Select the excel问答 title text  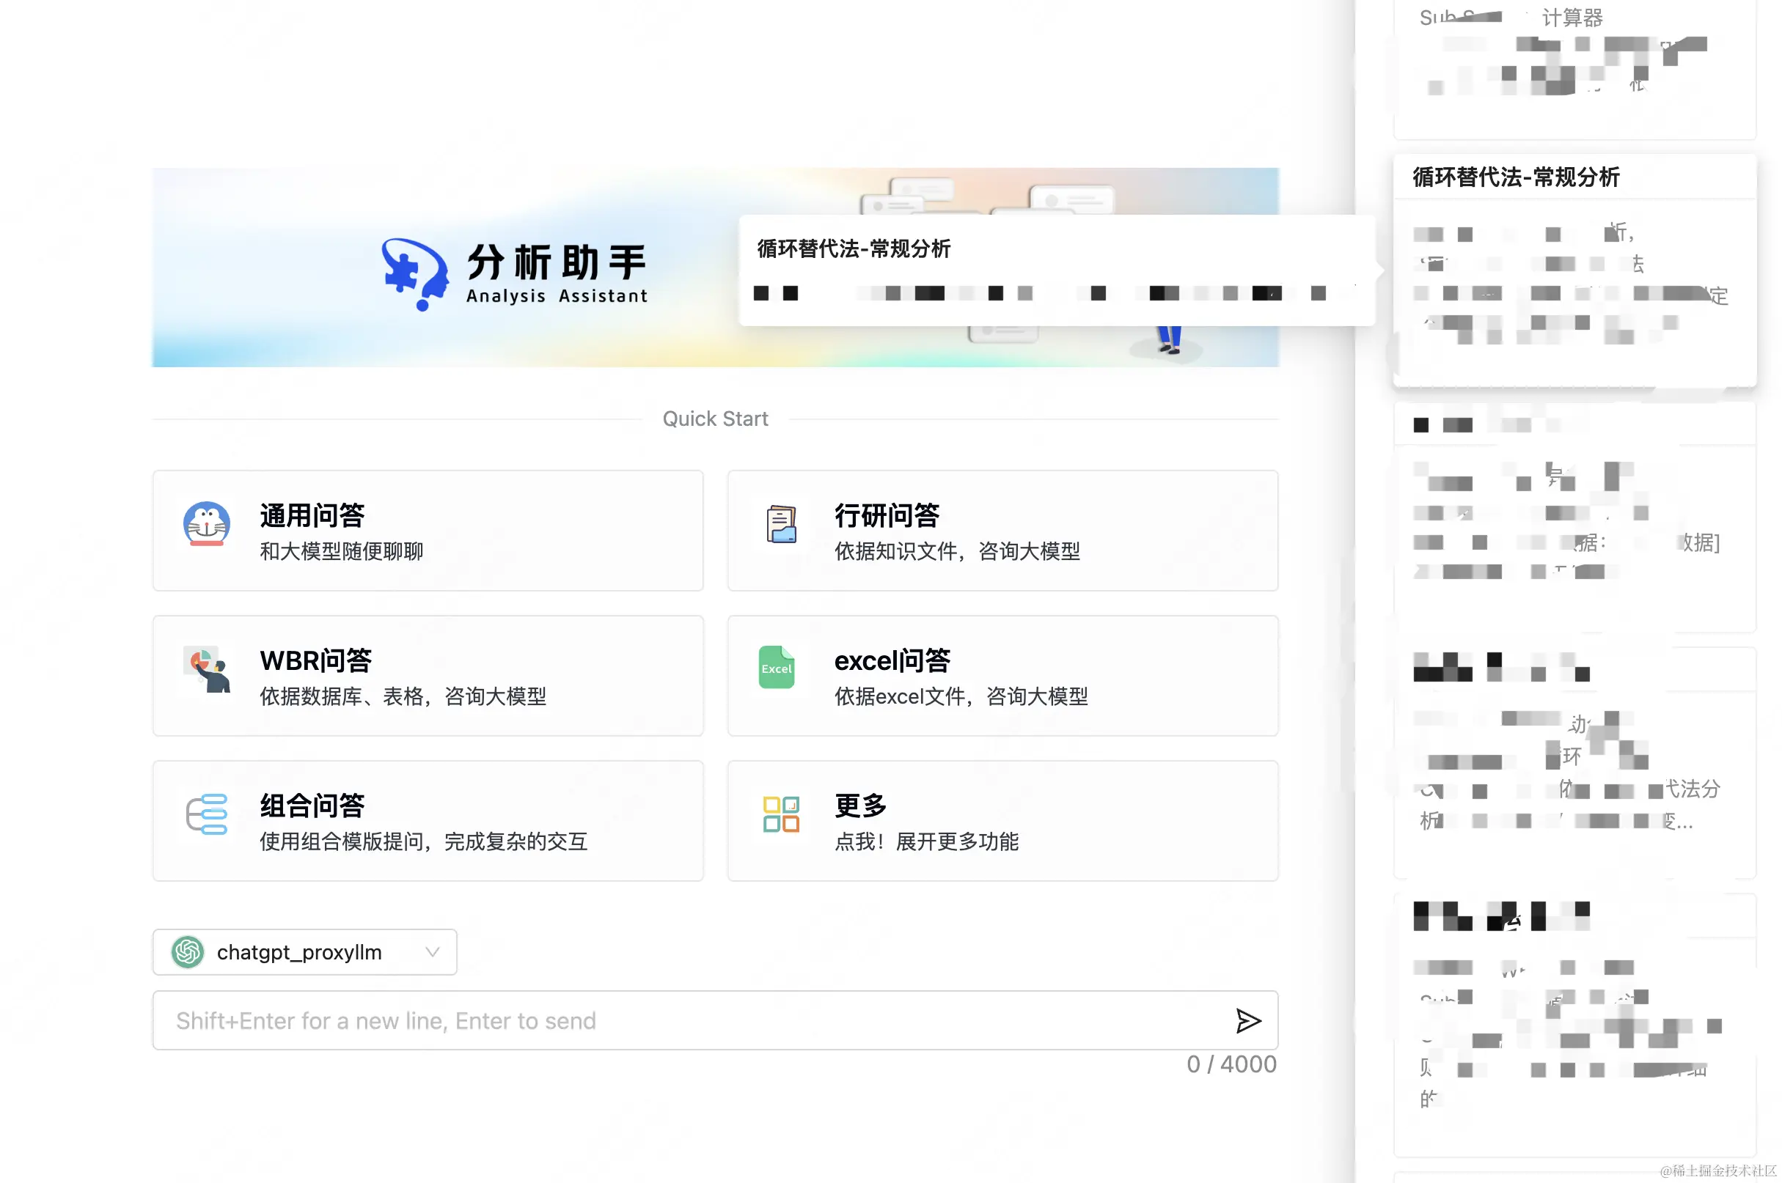(x=892, y=661)
